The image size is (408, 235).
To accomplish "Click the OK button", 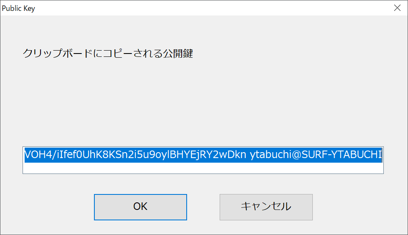I will click(x=140, y=207).
